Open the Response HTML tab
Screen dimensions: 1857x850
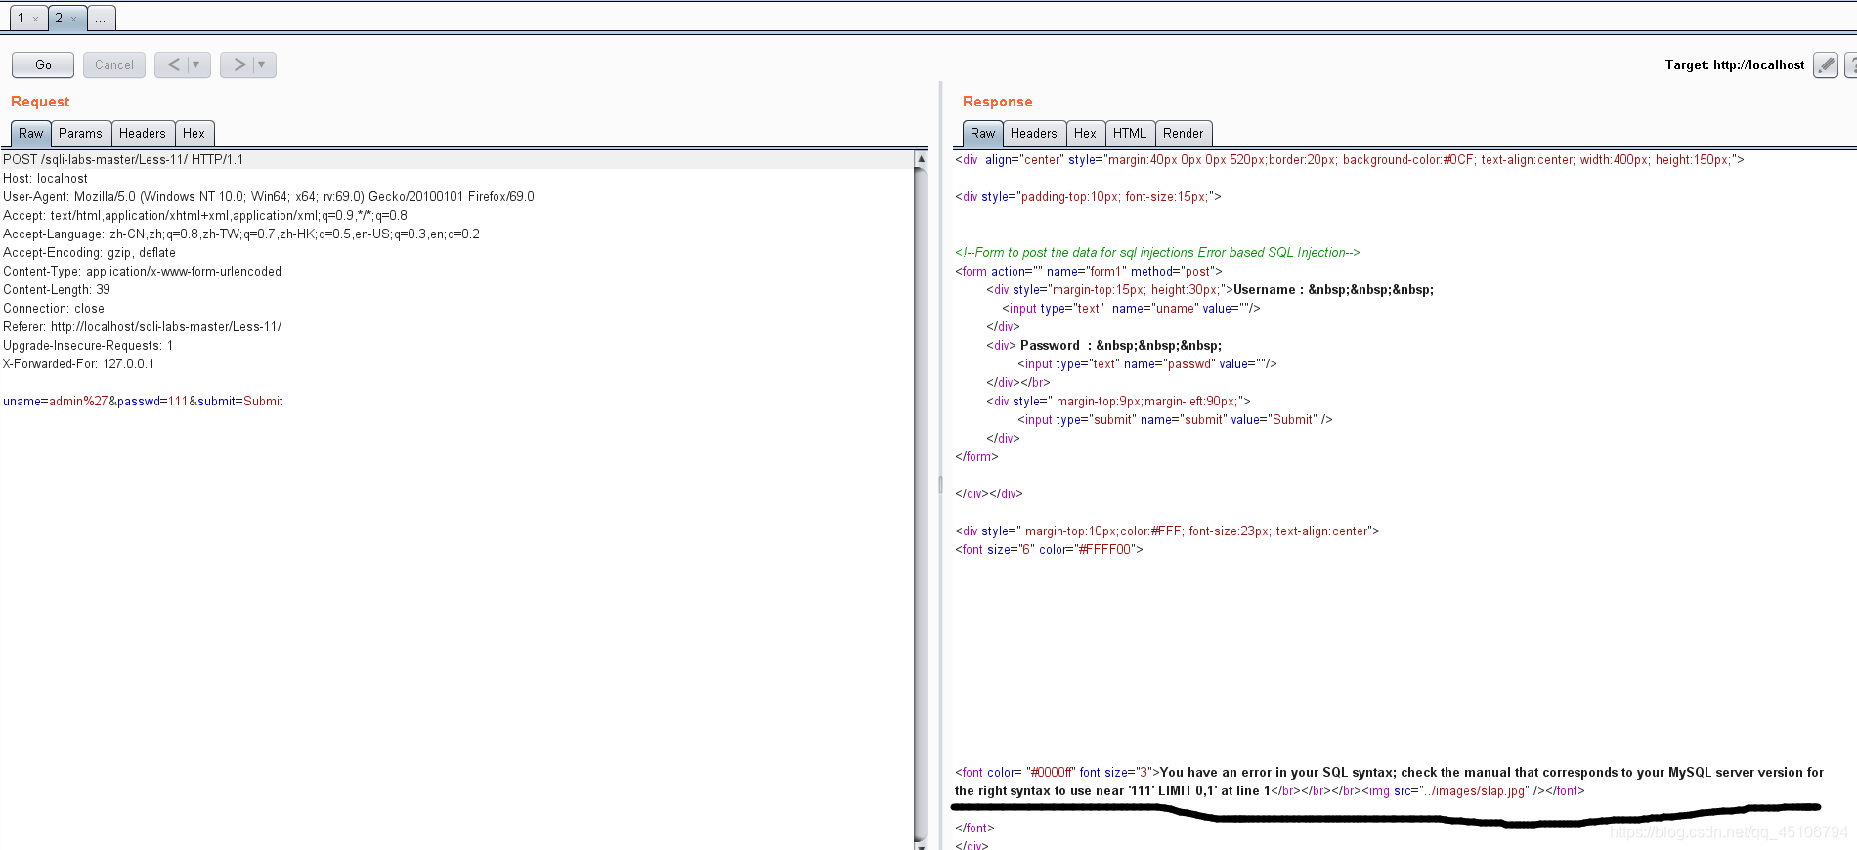point(1130,133)
